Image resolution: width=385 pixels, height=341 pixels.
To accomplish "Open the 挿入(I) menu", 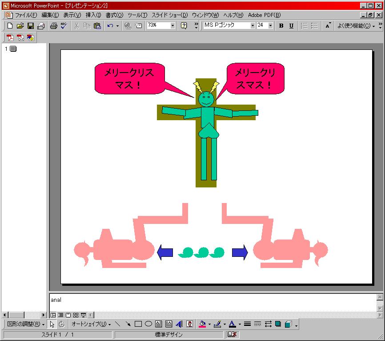I will pos(93,15).
